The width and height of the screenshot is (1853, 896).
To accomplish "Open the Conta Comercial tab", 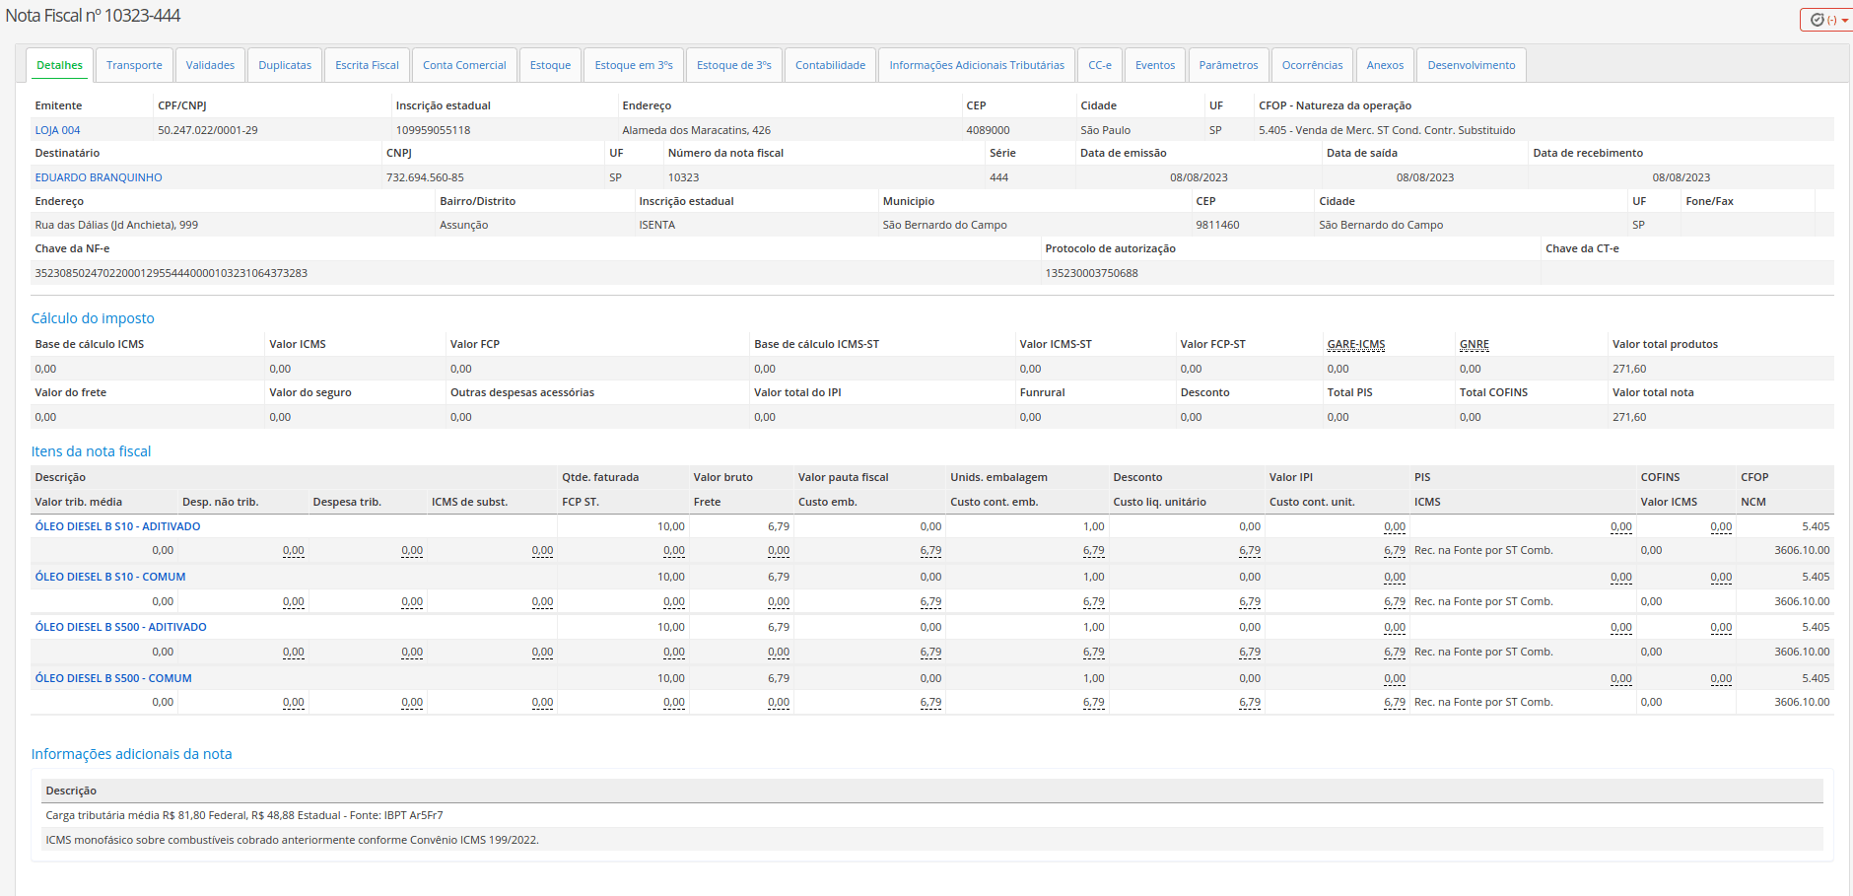I will [x=464, y=65].
